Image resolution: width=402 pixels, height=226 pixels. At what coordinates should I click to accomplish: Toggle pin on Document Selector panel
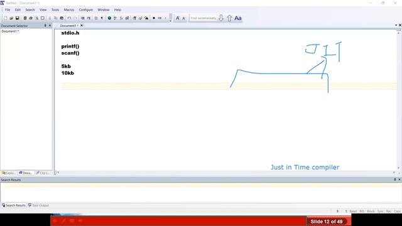(45, 26)
